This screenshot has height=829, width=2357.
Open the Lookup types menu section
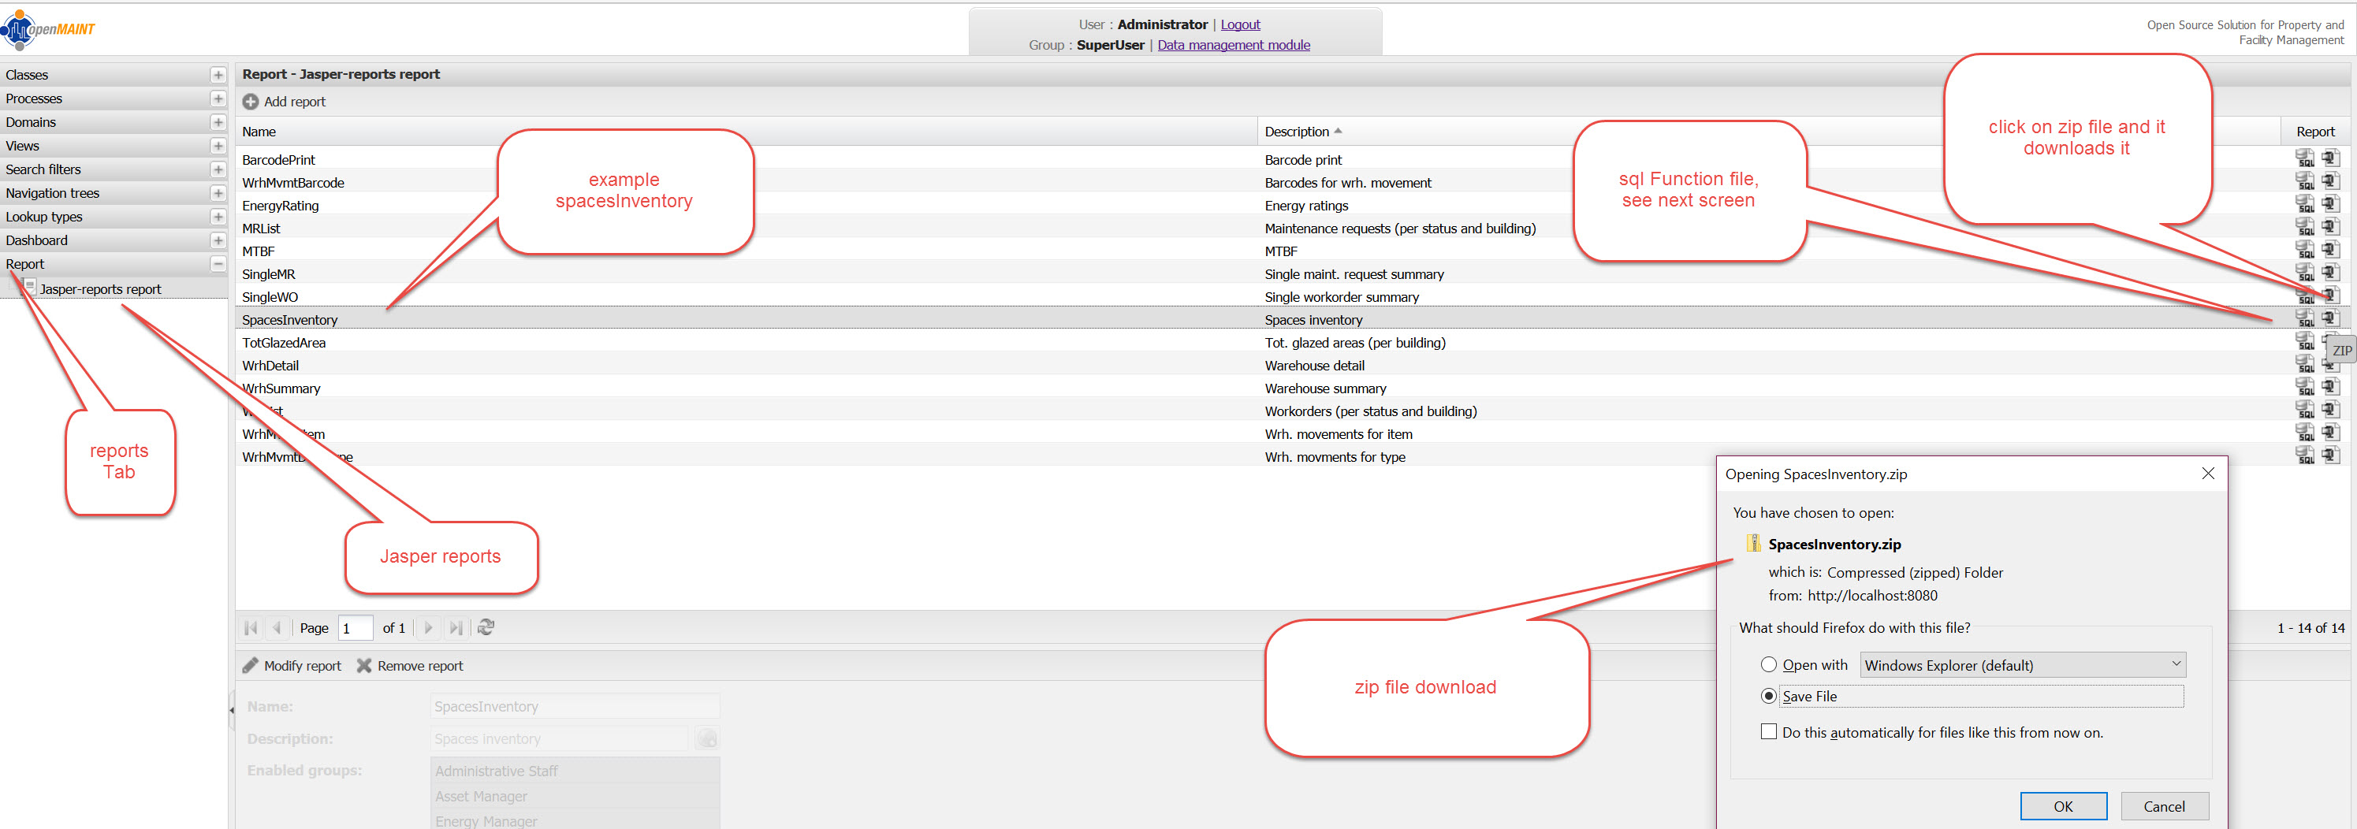tap(218, 217)
